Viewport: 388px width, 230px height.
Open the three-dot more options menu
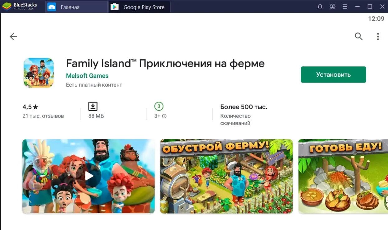(378, 37)
